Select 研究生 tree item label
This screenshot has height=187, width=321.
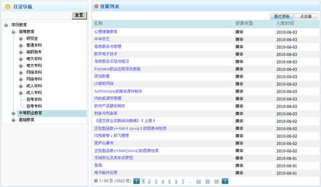click(x=32, y=39)
